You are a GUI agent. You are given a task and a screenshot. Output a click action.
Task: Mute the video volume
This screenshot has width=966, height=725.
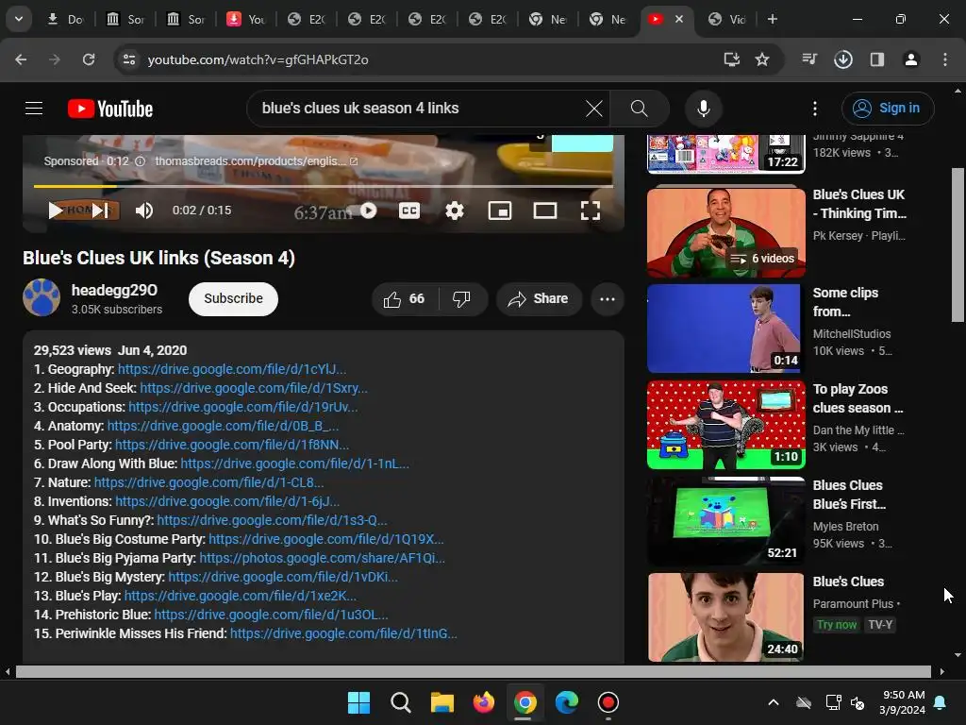click(144, 211)
